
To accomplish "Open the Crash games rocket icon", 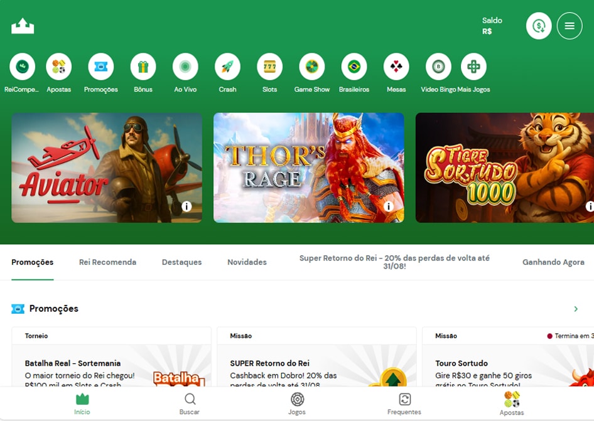I will pyautogui.click(x=227, y=67).
